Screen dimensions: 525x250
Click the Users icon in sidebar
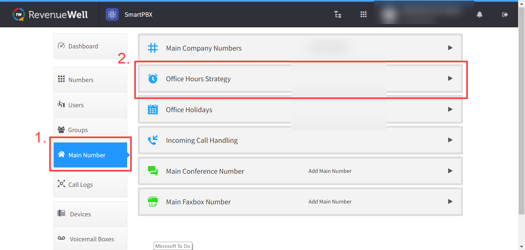tap(61, 104)
